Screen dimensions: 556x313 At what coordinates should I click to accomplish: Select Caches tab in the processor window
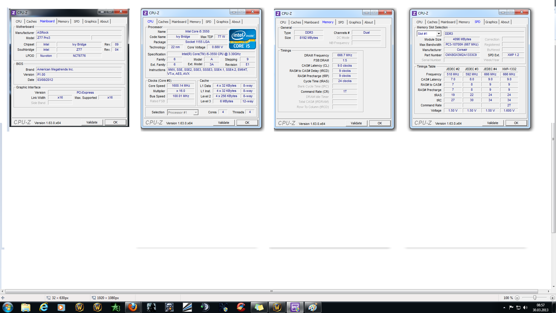coord(163,22)
